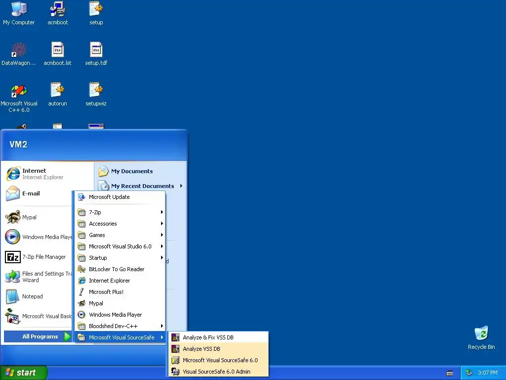Screen dimensions: 506x380
Task: Open the DataWagon shortcut icon
Action: [x=19, y=53]
